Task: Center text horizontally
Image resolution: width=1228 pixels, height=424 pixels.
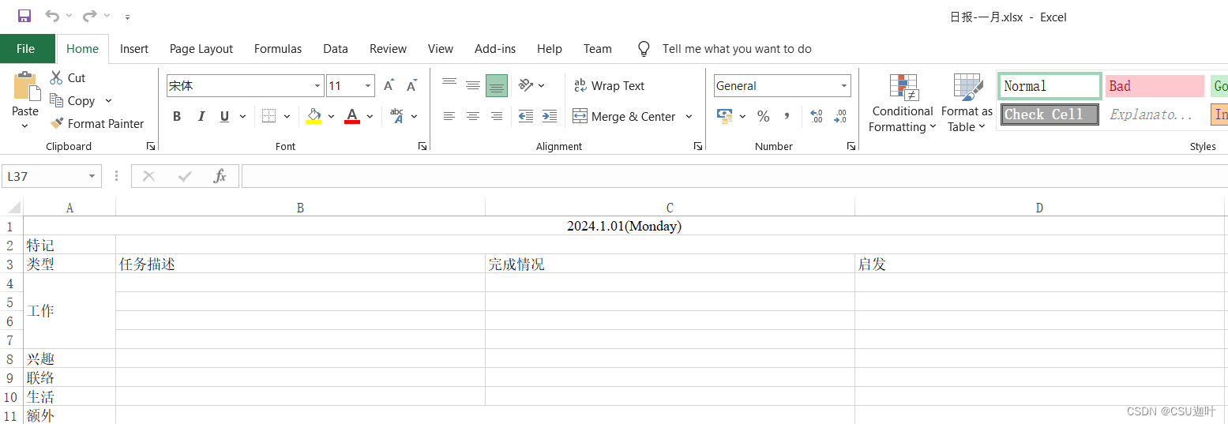Action: point(473,116)
